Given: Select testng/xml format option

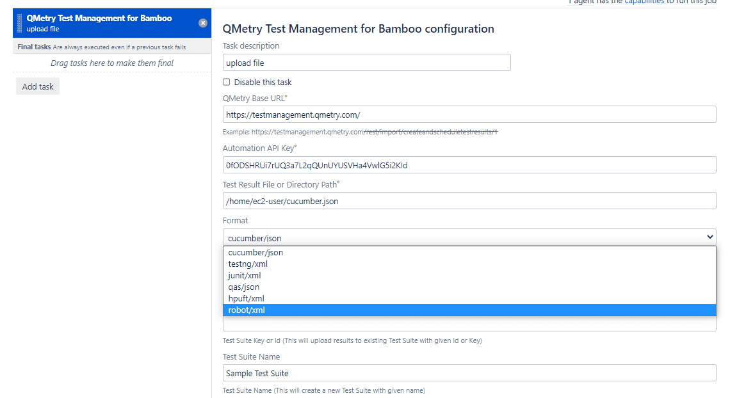Looking at the screenshot, I should (x=248, y=264).
